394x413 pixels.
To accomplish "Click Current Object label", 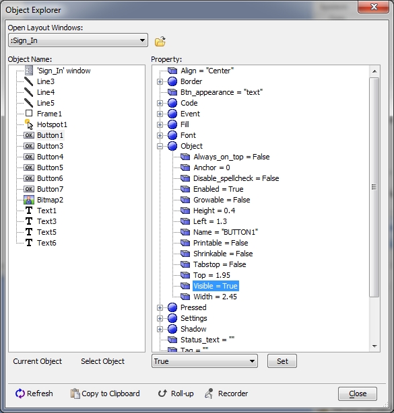I will (38, 361).
